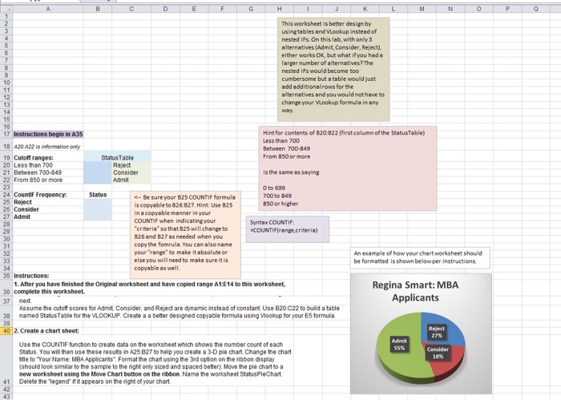The height and width of the screenshot is (400, 561).
Task: Select the tan VLookup design note box
Action: point(333,70)
